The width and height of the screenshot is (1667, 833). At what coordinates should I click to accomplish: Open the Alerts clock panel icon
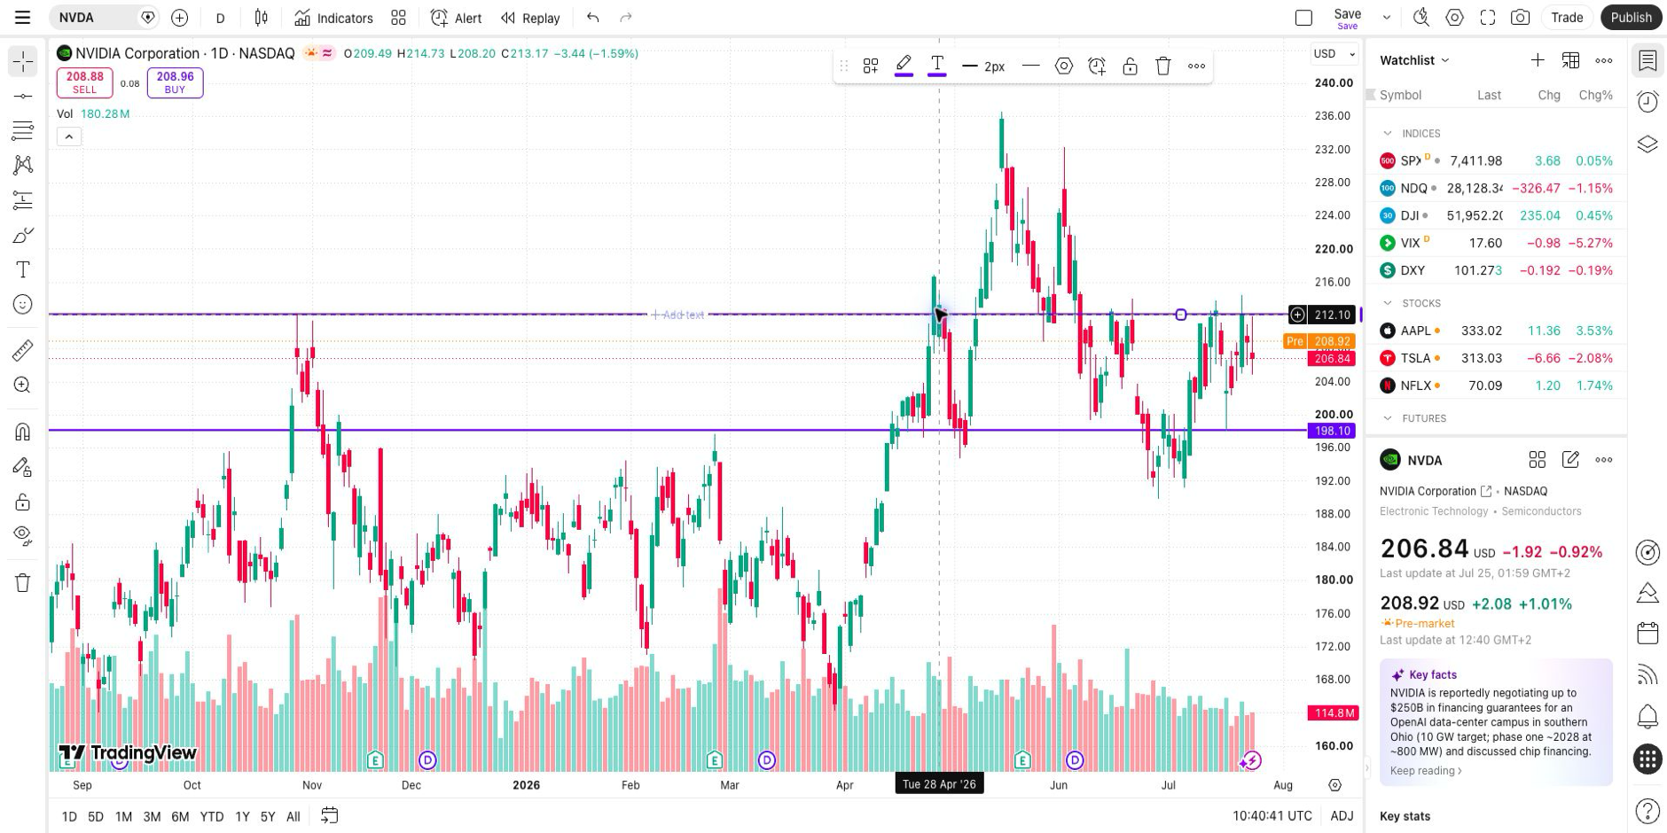pyautogui.click(x=1647, y=102)
